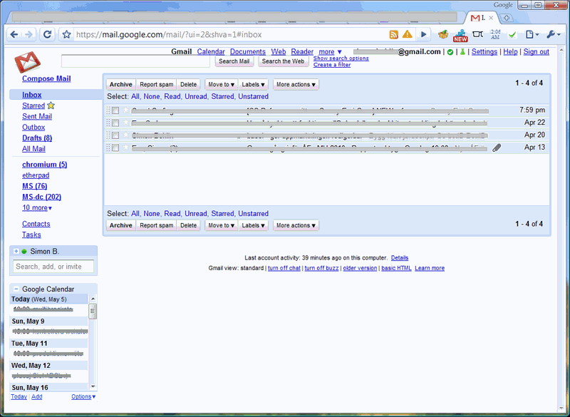Check the box for the Apr 20 email
Viewport: 570px width, 417px height.
(x=115, y=135)
